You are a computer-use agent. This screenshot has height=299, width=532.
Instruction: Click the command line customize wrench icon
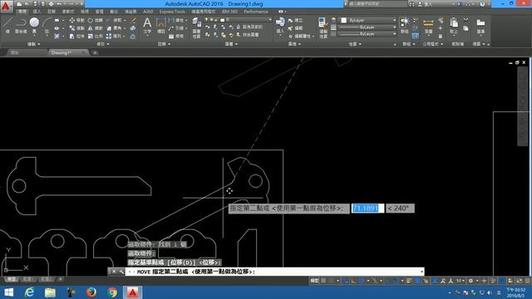pos(121,272)
